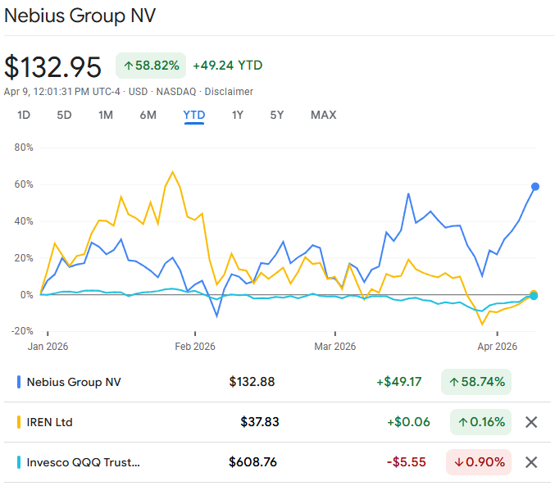The width and height of the screenshot is (555, 486).
Task: Click the blue Nebius legend color bar
Action: [x=19, y=382]
